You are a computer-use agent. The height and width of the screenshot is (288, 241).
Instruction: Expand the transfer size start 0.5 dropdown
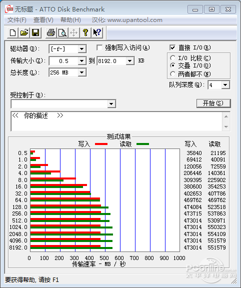81,61
